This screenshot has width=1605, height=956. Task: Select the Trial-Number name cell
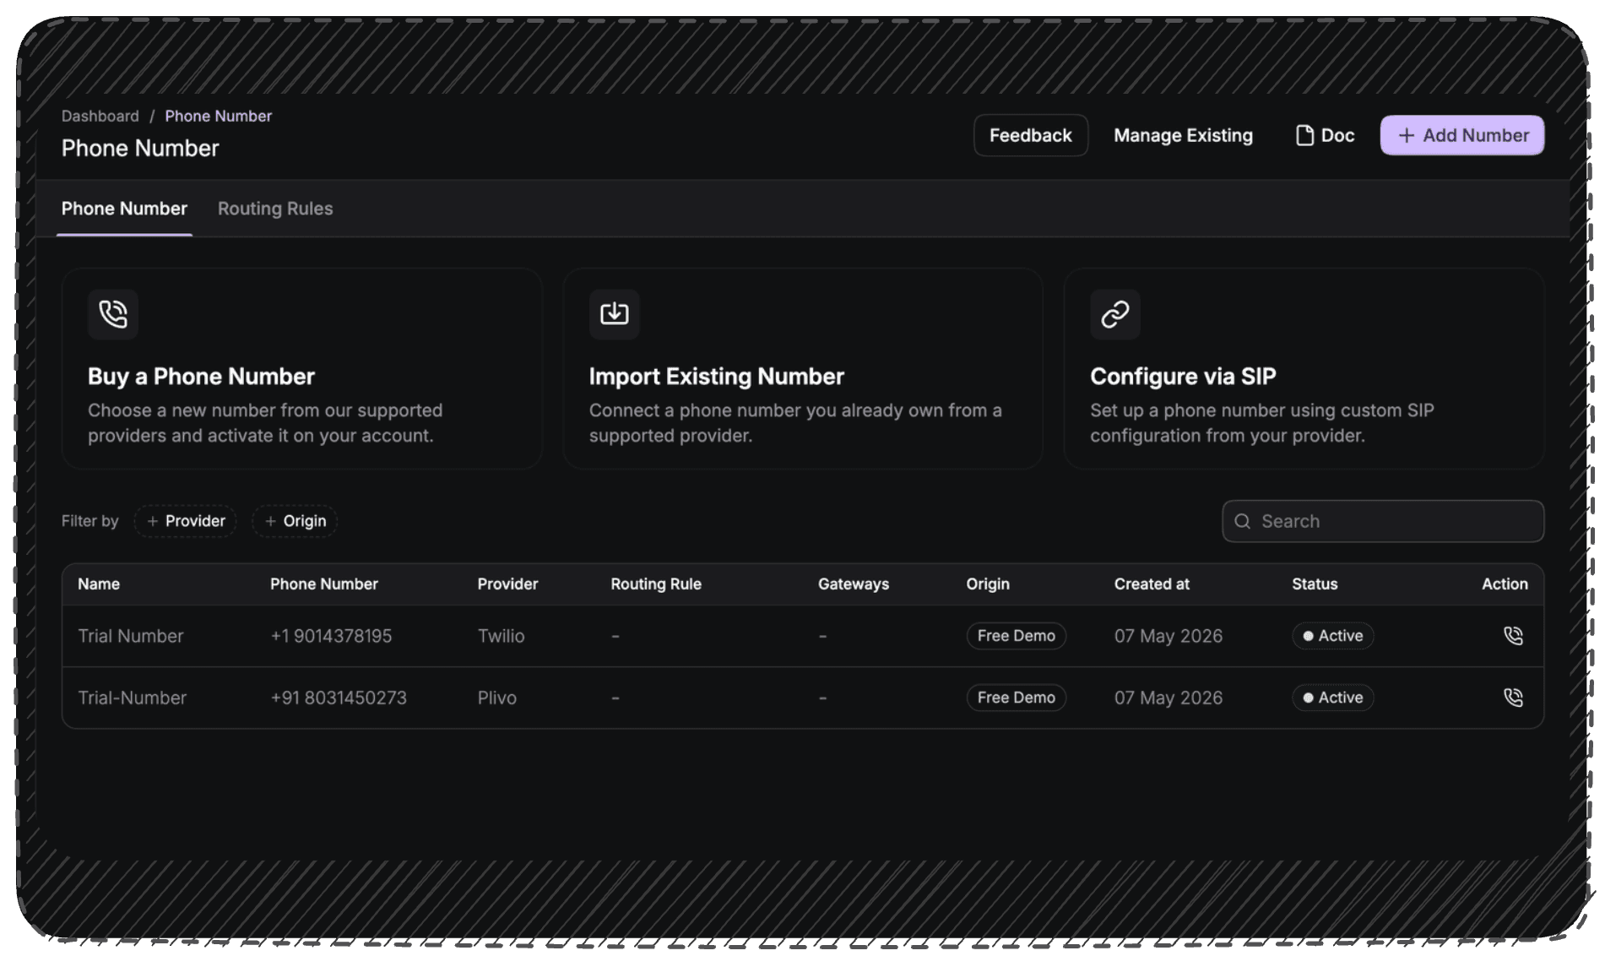133,698
